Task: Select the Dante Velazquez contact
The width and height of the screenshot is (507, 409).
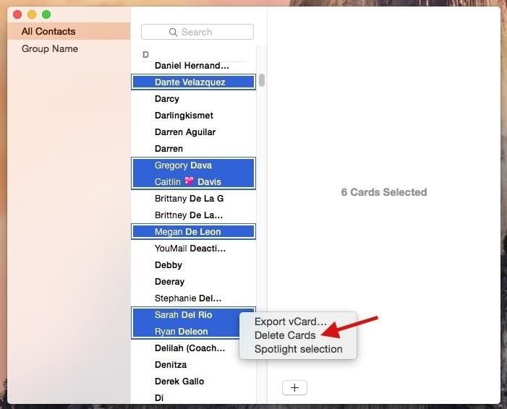Action: 190,82
